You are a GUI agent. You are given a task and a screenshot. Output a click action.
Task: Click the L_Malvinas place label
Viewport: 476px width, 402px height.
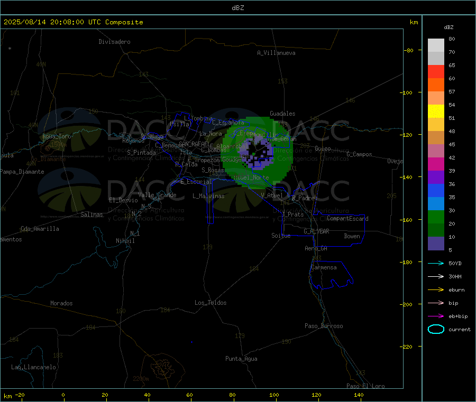(x=208, y=196)
